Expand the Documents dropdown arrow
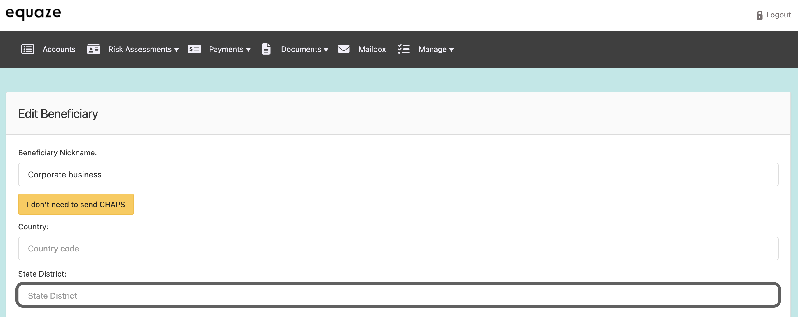 326,50
